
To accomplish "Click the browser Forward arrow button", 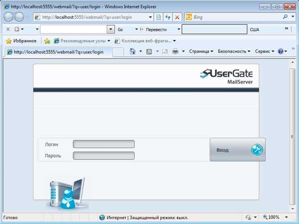I will (19, 17).
